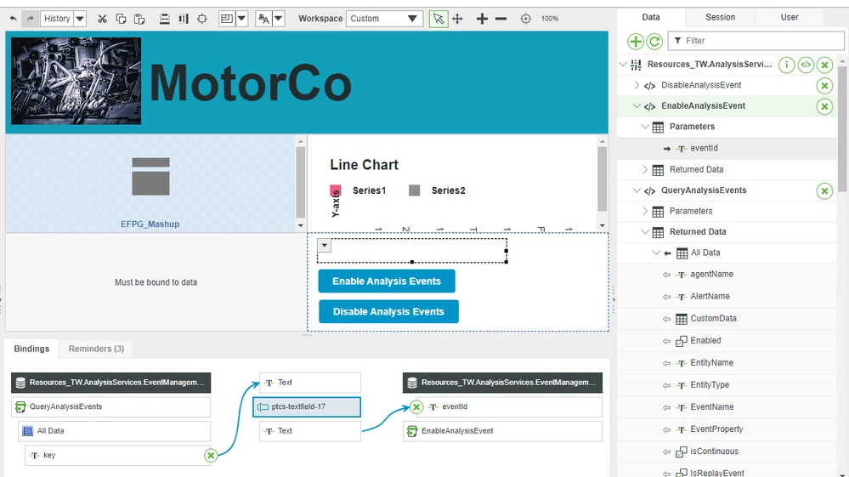The width and height of the screenshot is (849, 477).
Task: Click the Redo arrow in toolbar
Action: 31,19
